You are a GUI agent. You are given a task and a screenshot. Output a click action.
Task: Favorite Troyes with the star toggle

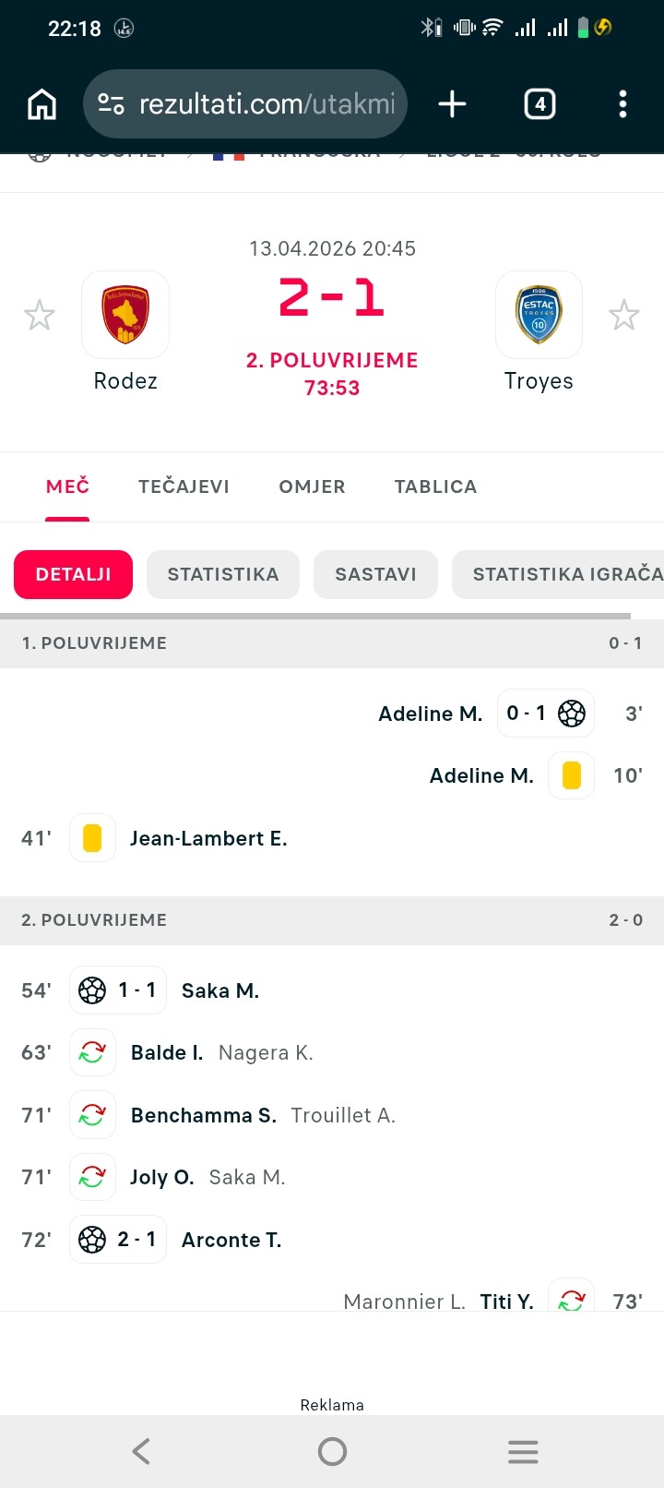coord(624,316)
